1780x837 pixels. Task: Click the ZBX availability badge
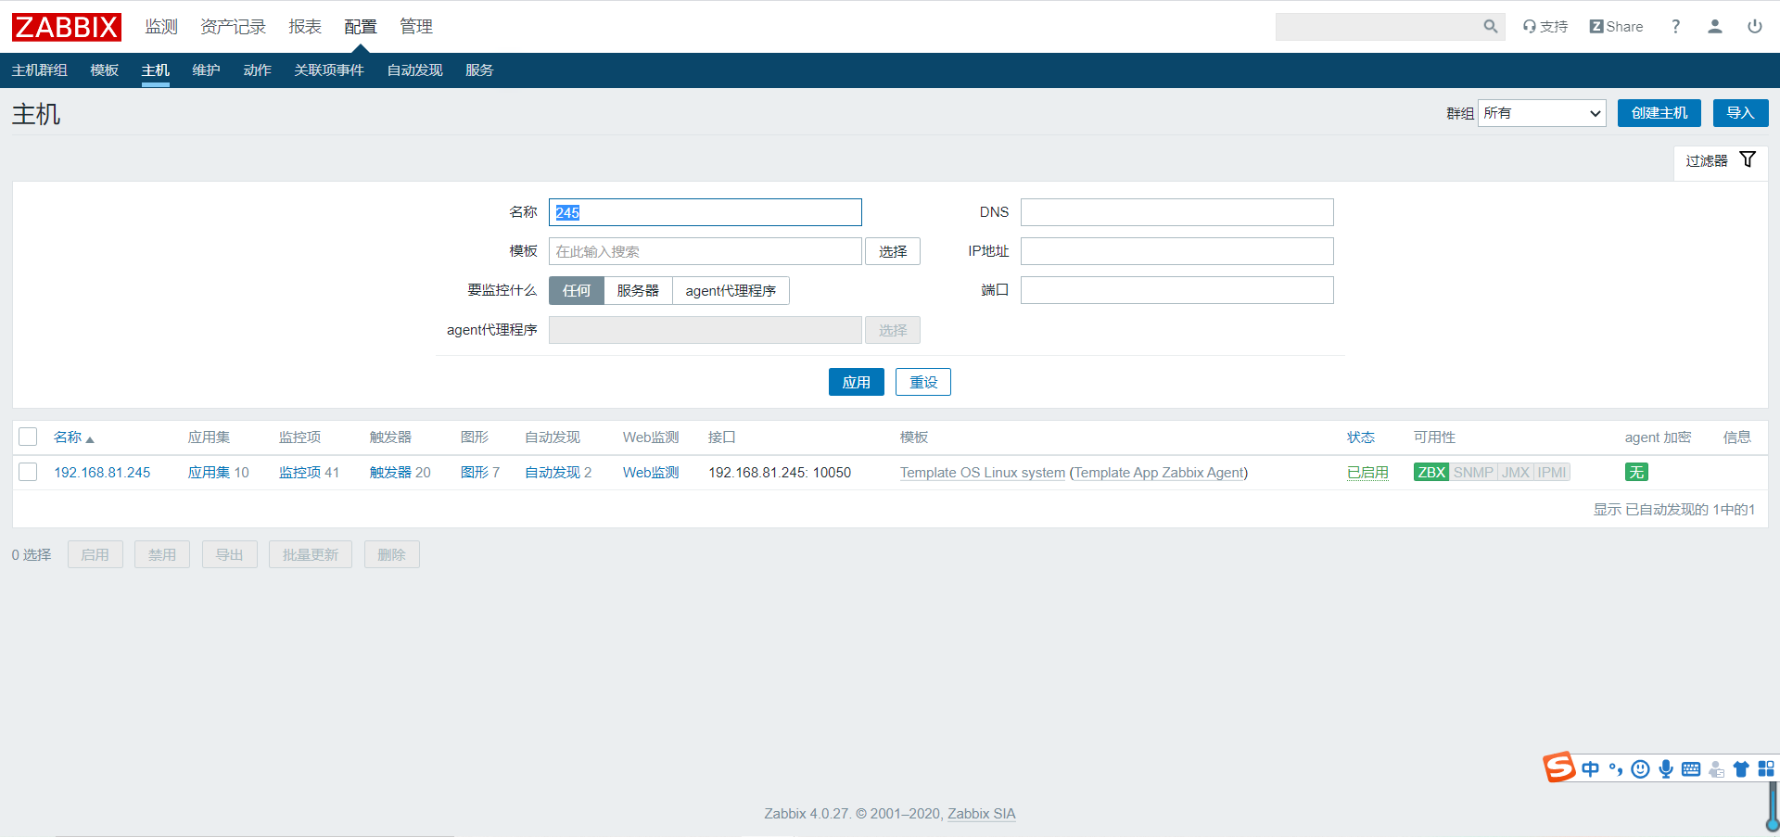[x=1431, y=473]
